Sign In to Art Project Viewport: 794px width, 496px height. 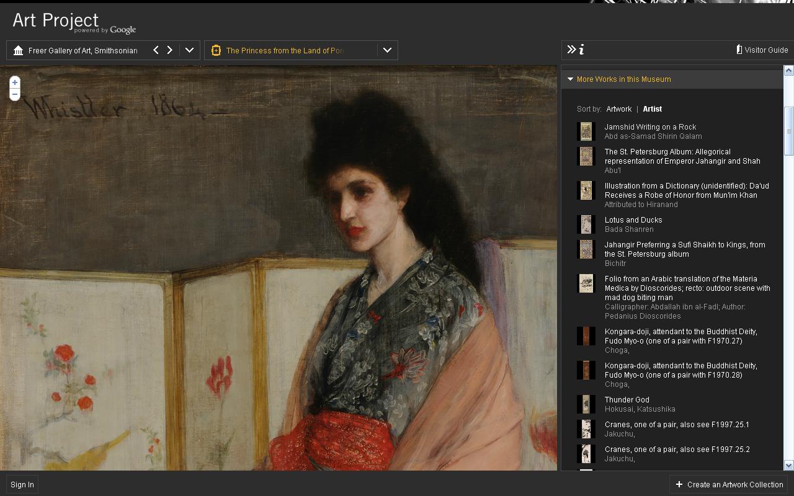click(x=22, y=485)
